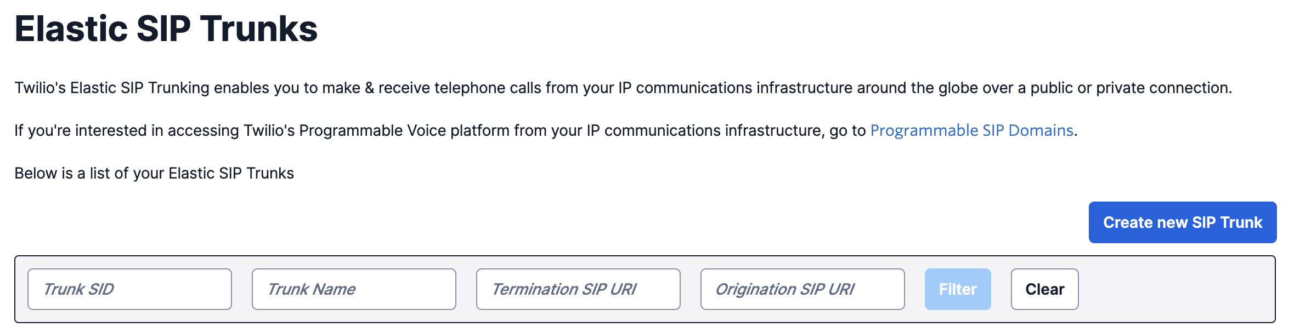Image resolution: width=1300 pixels, height=333 pixels.
Task: Click into the Trunk Name field
Action: [354, 289]
